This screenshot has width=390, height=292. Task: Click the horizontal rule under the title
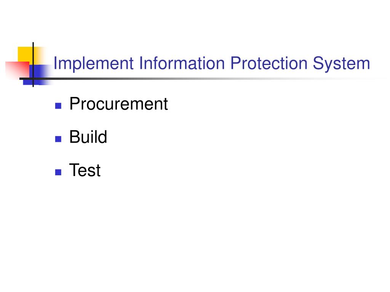click(x=199, y=79)
